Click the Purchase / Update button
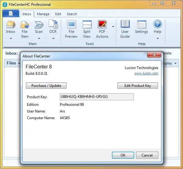The width and height of the screenshot is (183, 169). tap(46, 86)
